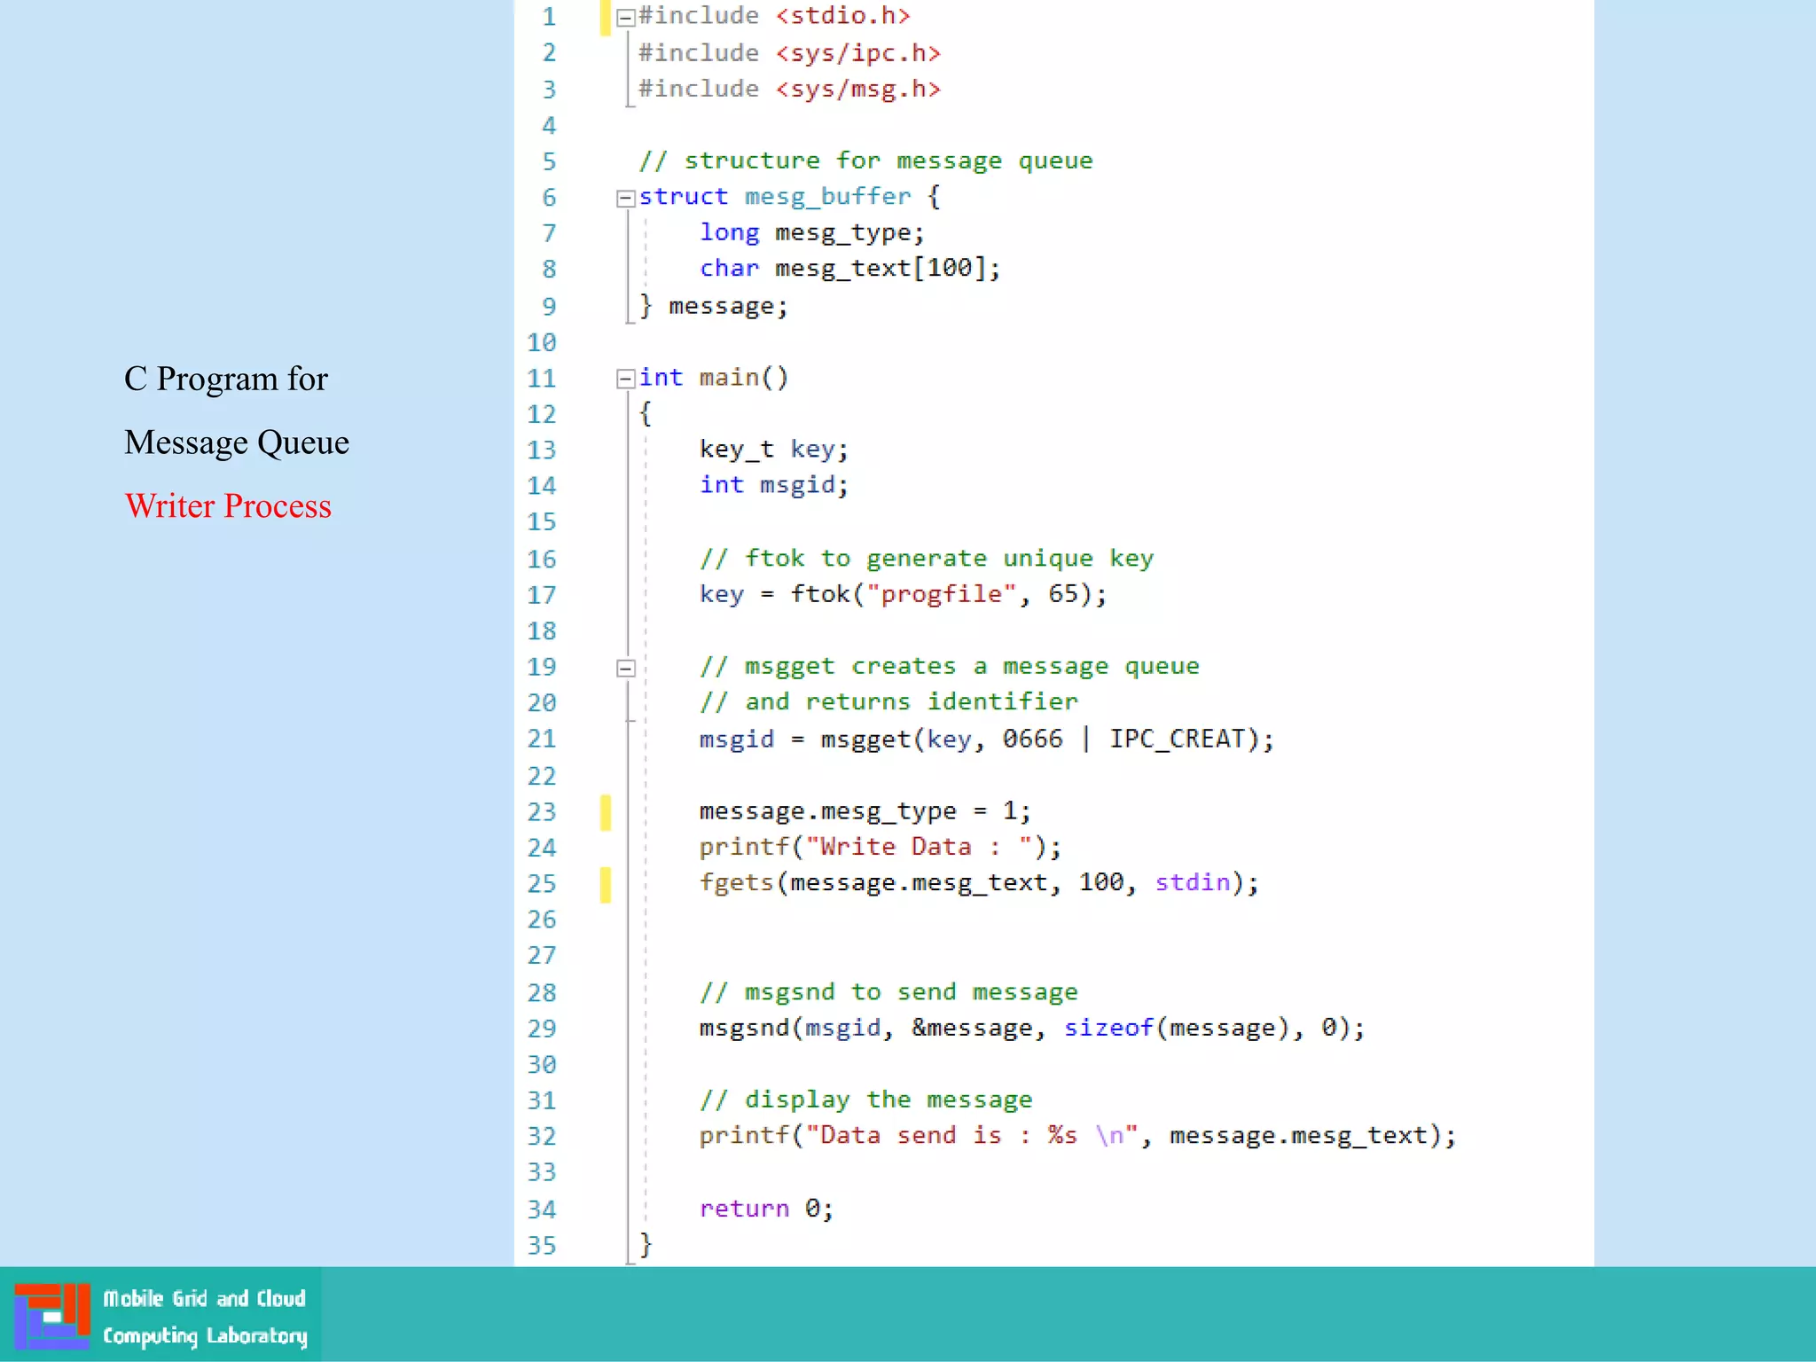Image resolution: width=1816 pixels, height=1362 pixels.
Task: Click the yellow change marker at line 25
Action: click(x=606, y=884)
